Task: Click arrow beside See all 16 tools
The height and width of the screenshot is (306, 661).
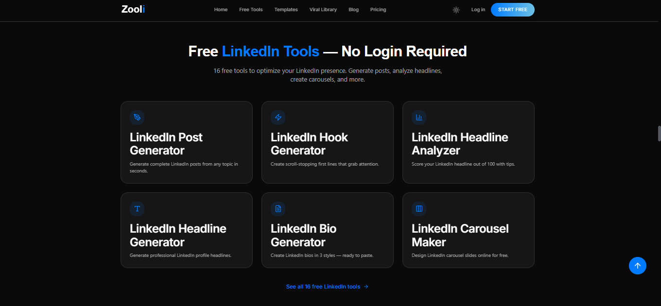Action: coord(366,287)
